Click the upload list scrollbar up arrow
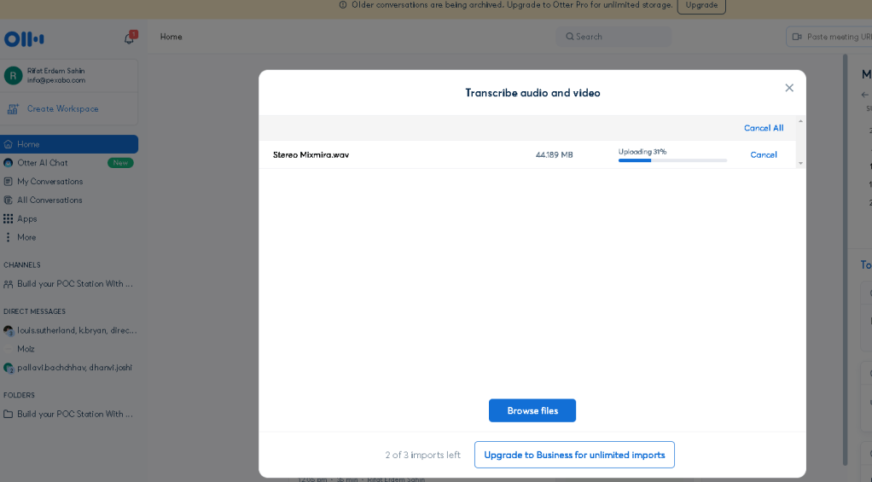This screenshot has width=872, height=482. point(801,120)
